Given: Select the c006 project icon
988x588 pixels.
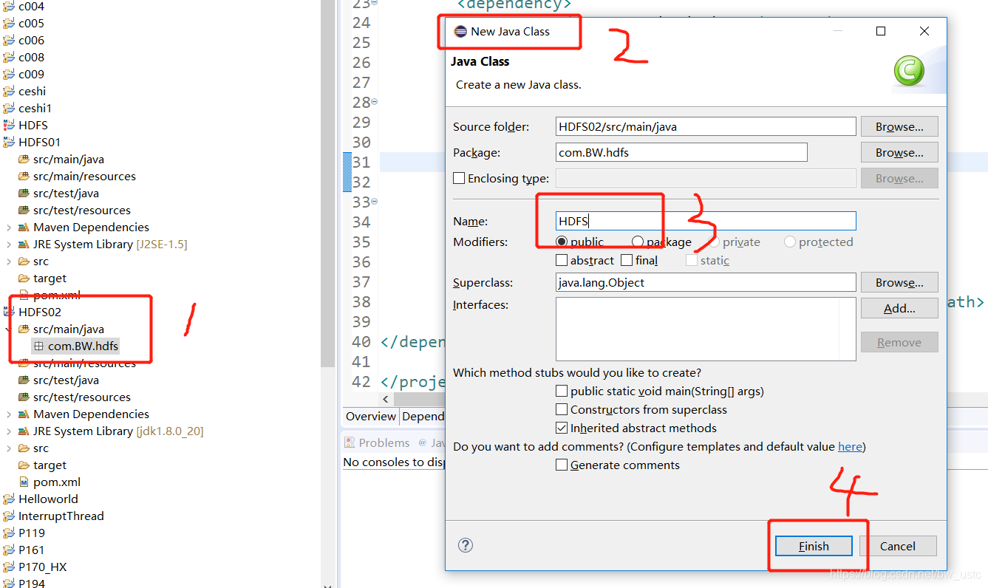Looking at the screenshot, I should [9, 40].
